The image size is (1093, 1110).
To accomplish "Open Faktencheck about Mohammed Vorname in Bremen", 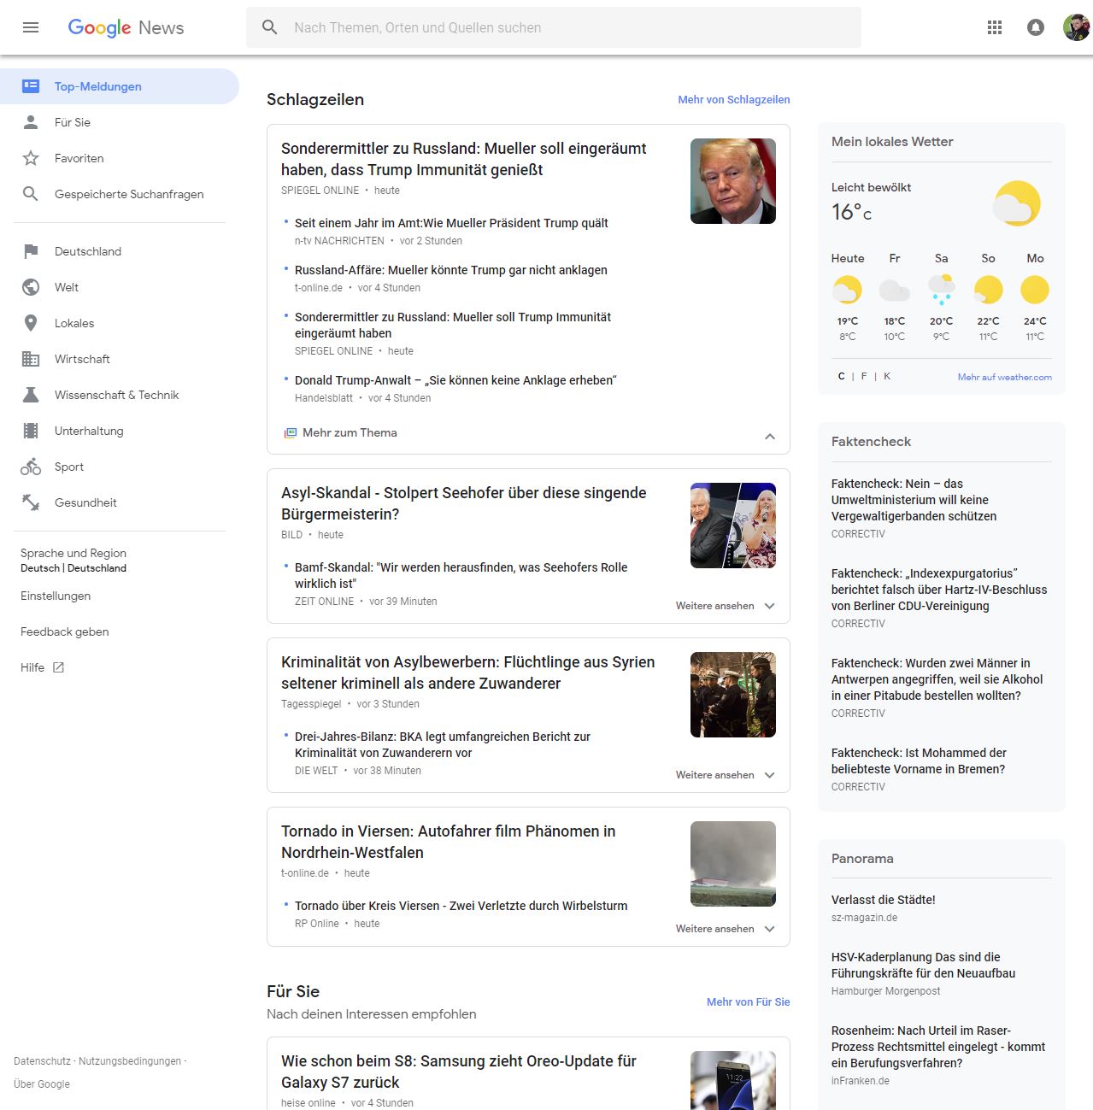I will (919, 761).
